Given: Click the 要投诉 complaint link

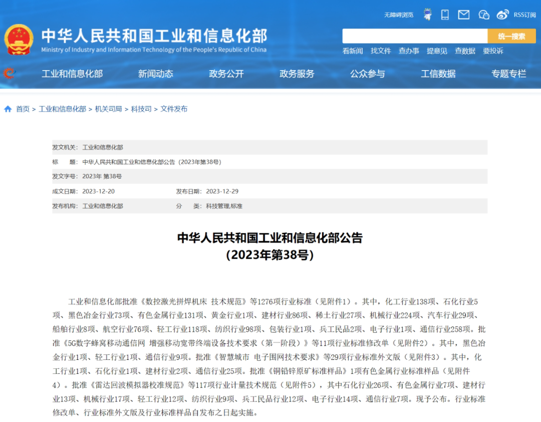Looking at the screenshot, I should click(x=493, y=51).
